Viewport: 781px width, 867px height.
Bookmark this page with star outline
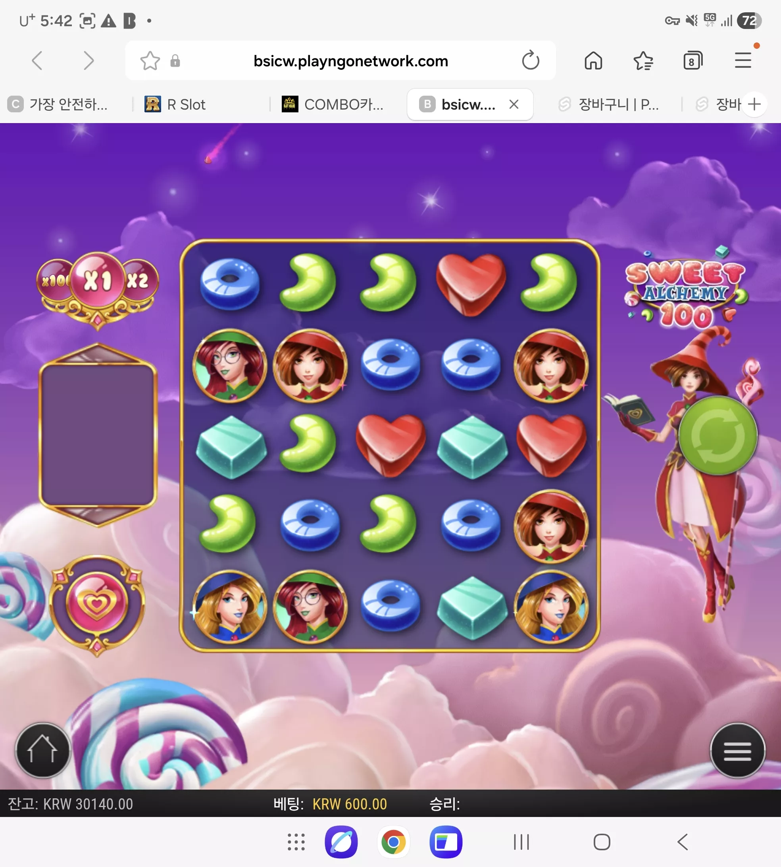(150, 60)
